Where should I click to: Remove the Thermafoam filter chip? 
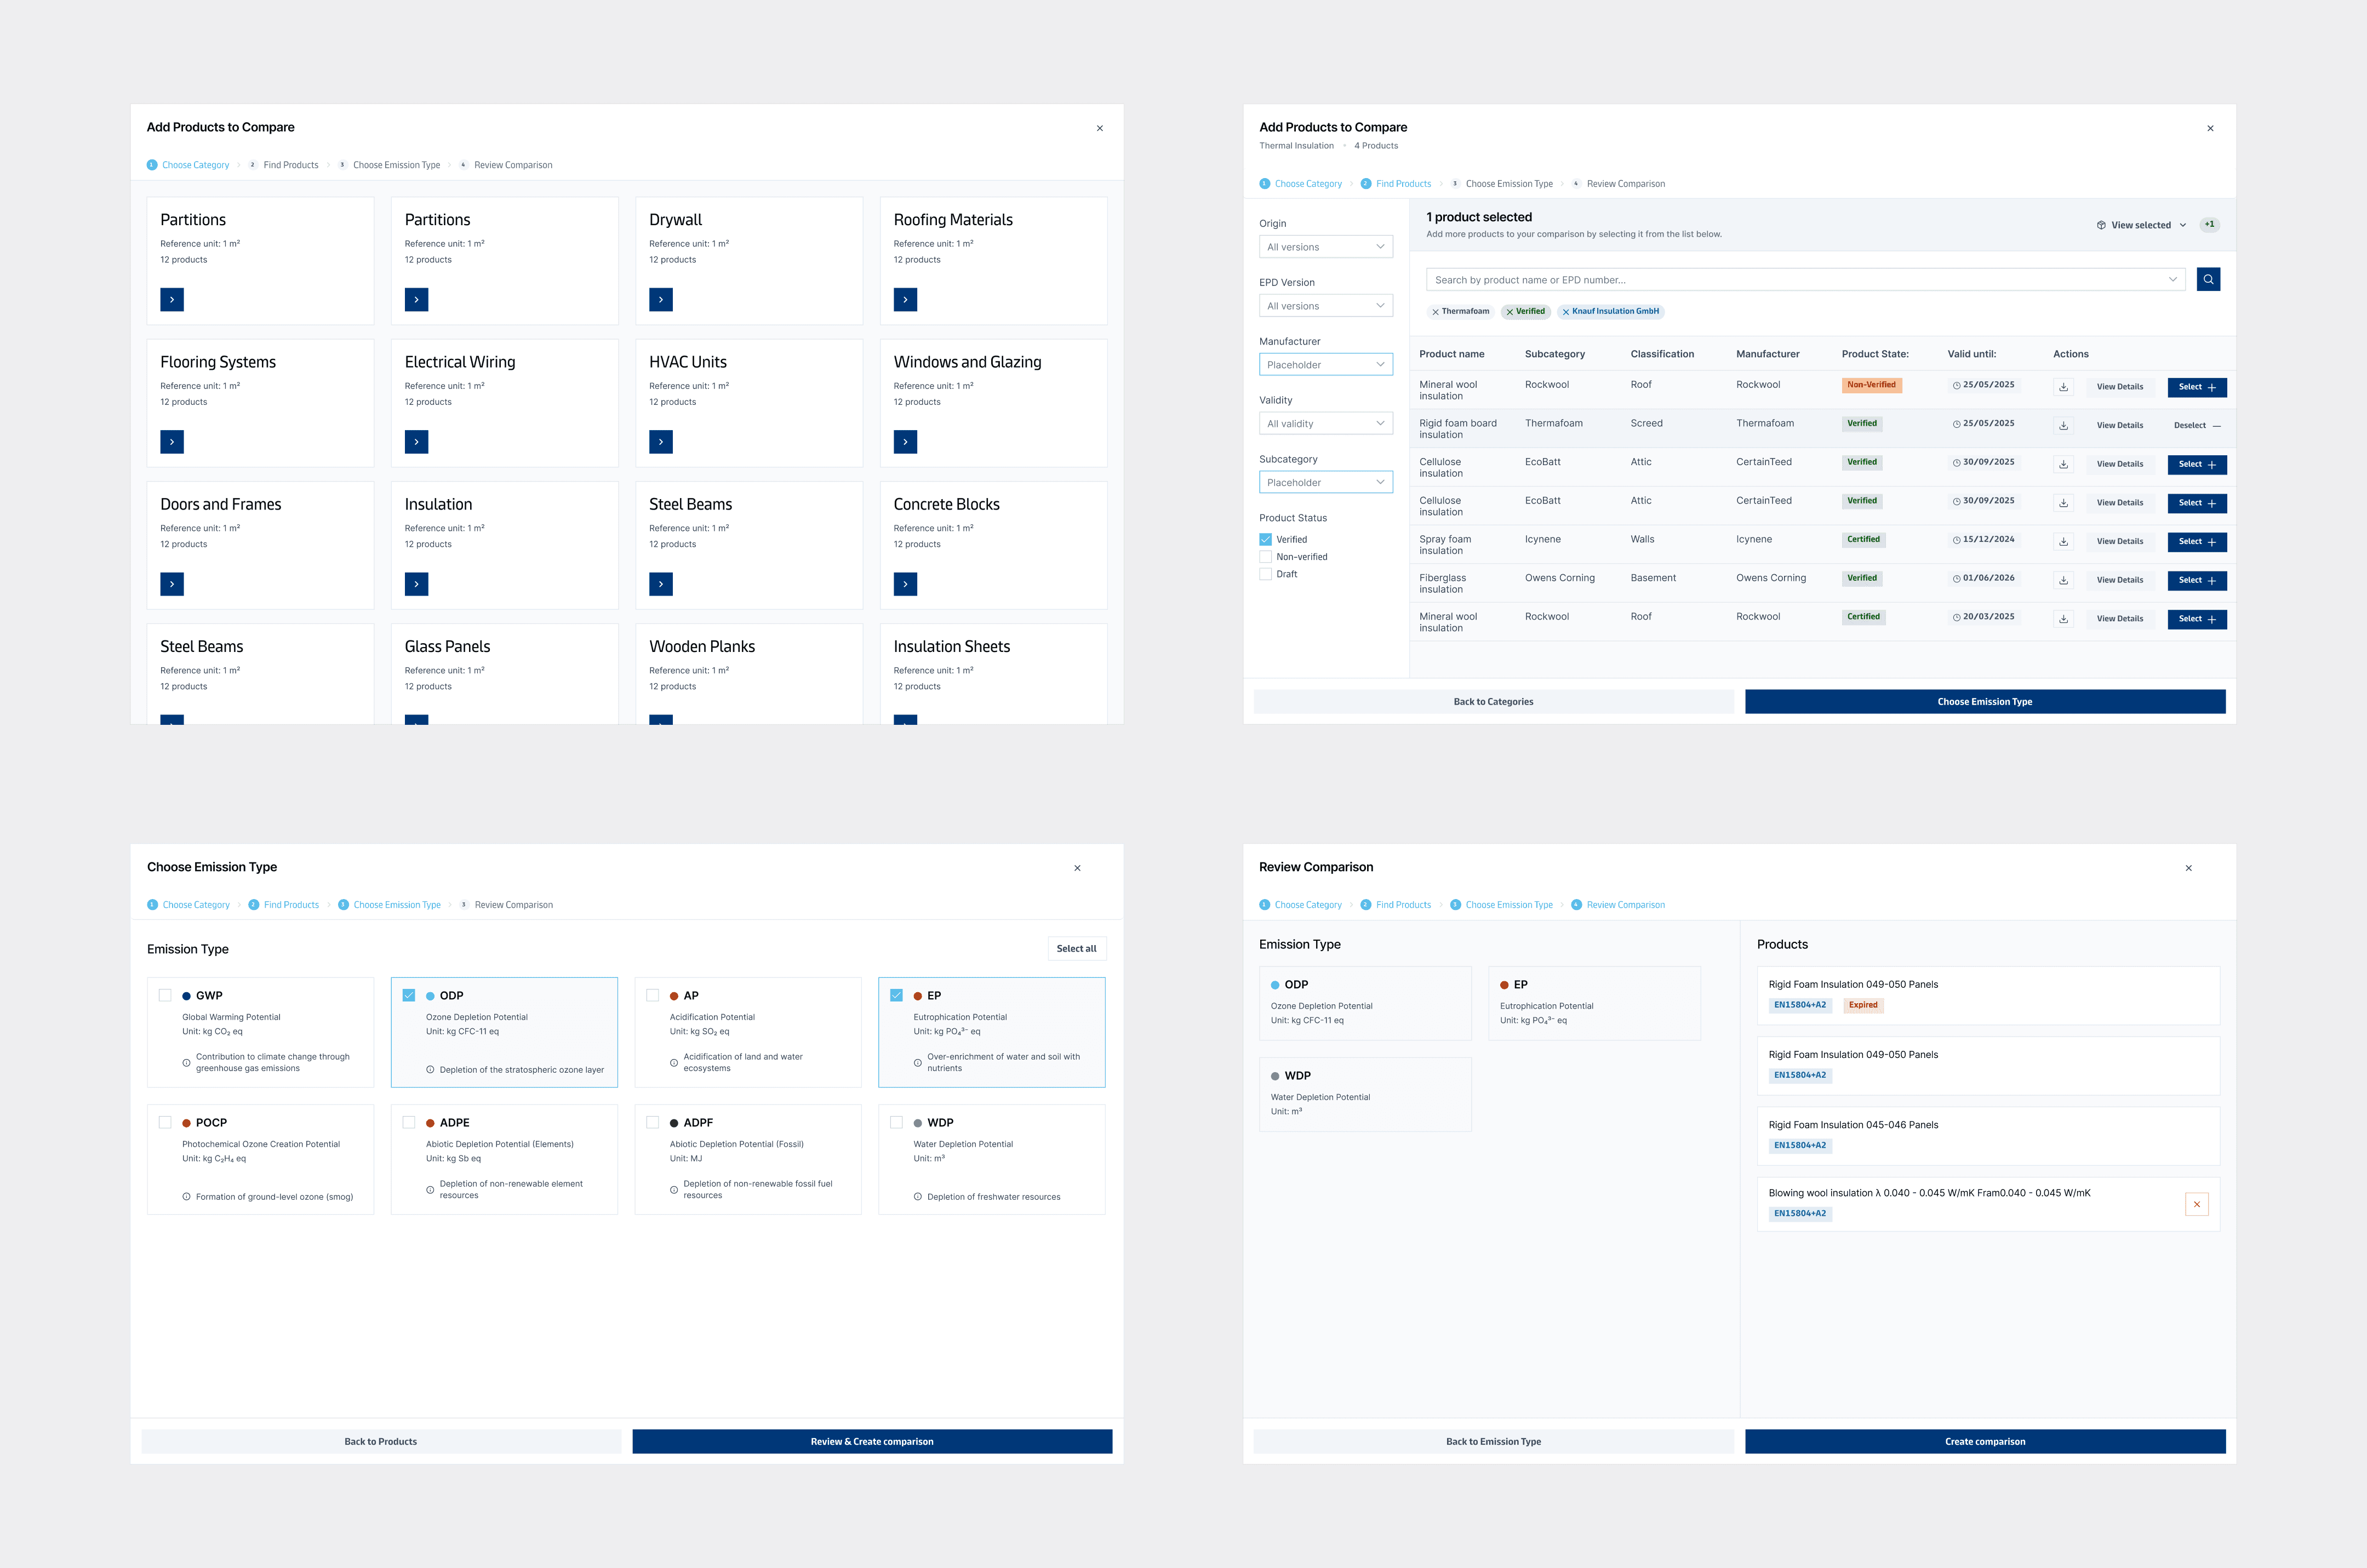1435,312
